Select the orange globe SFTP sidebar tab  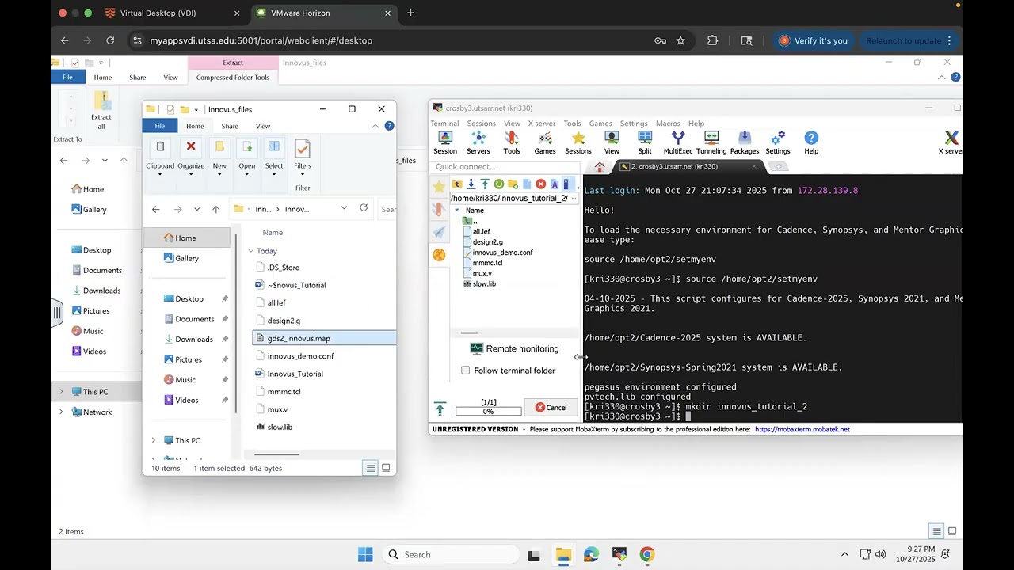click(x=439, y=255)
